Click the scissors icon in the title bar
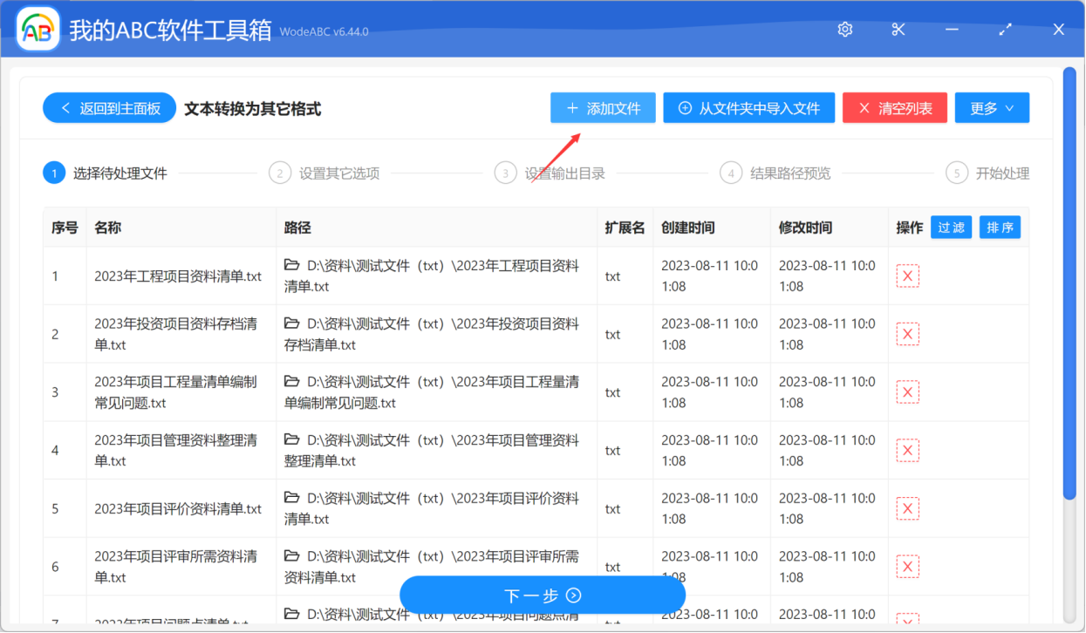The height and width of the screenshot is (633, 1086). pos(898,29)
